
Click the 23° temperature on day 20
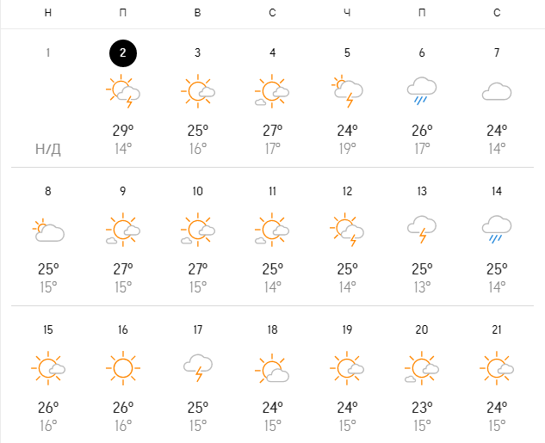pyautogui.click(x=422, y=408)
